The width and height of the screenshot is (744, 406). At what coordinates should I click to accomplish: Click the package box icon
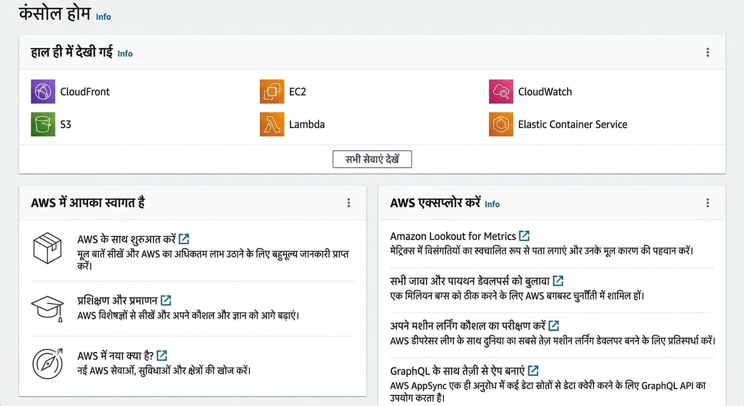pyautogui.click(x=48, y=248)
